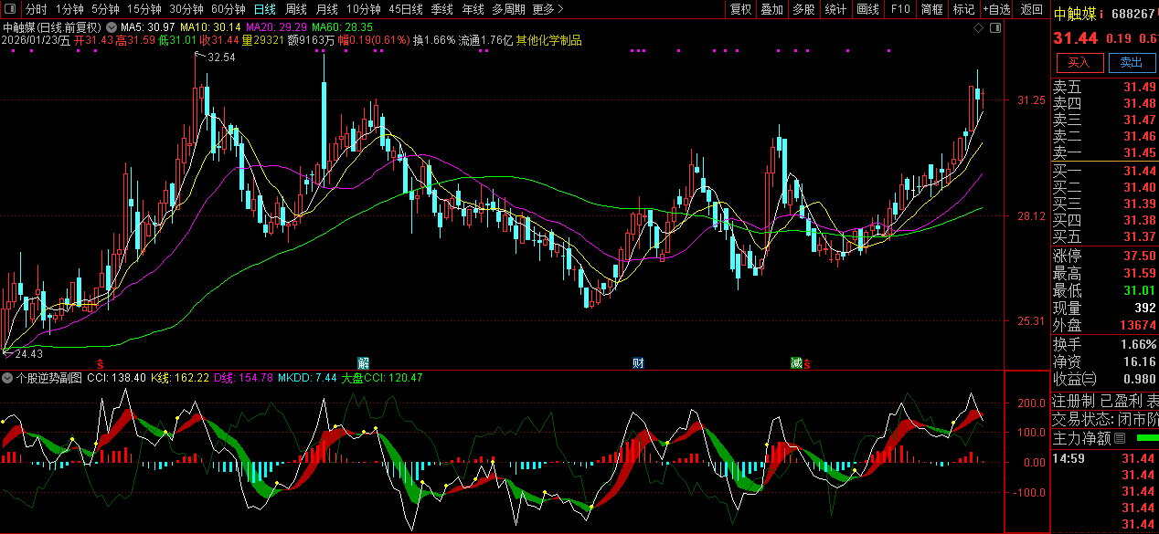
Task: Toggle the right panel icon above the chart
Action: (x=994, y=28)
